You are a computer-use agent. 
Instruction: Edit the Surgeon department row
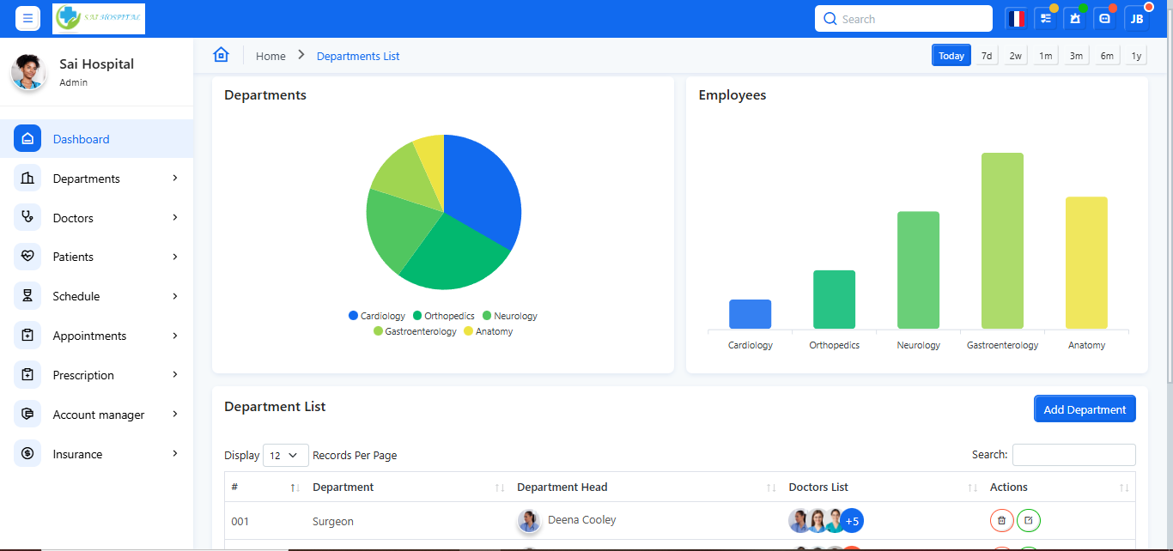point(1029,520)
